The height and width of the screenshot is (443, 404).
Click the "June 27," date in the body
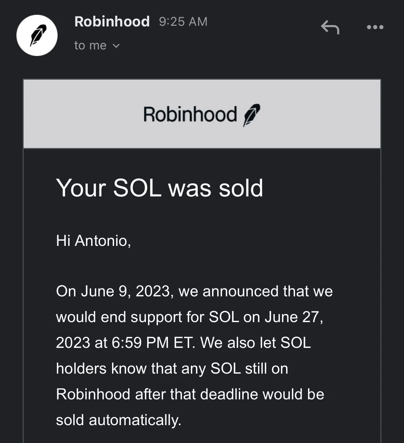click(294, 317)
